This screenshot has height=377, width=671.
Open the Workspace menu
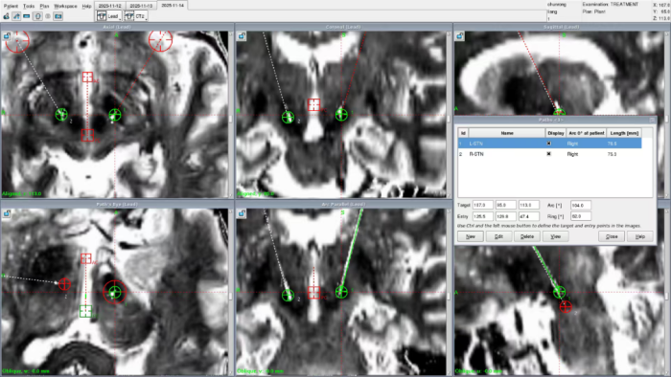[x=65, y=6]
